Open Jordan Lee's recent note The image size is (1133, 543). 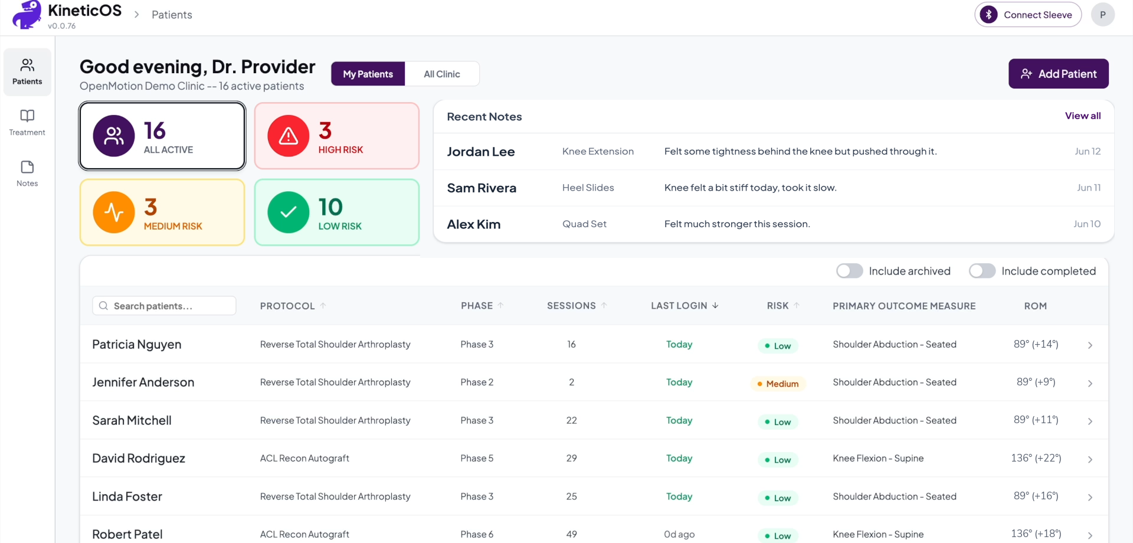(x=774, y=152)
